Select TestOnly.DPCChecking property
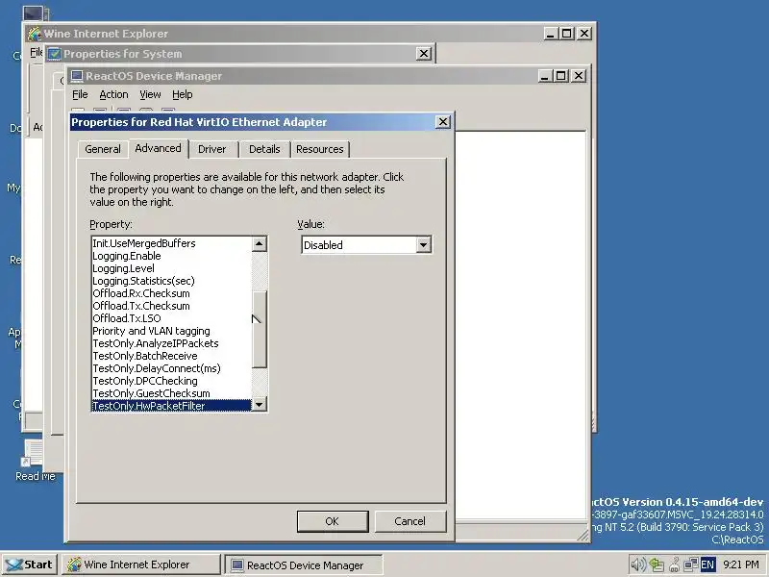Screen dimensions: 769x577 171,381
